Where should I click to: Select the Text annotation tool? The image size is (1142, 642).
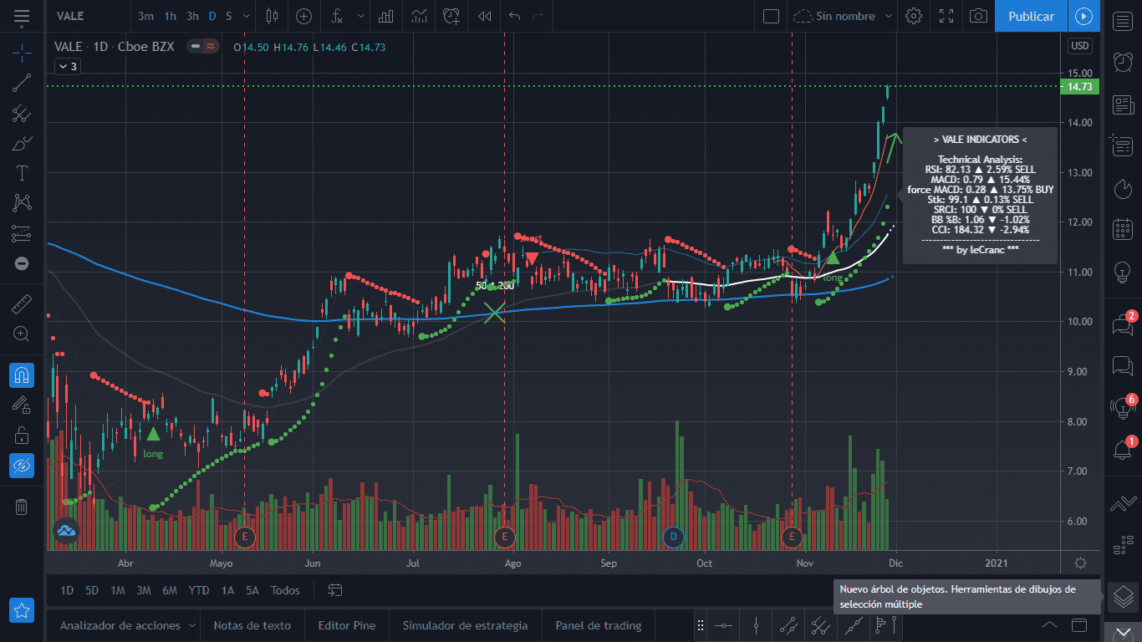pyautogui.click(x=22, y=173)
